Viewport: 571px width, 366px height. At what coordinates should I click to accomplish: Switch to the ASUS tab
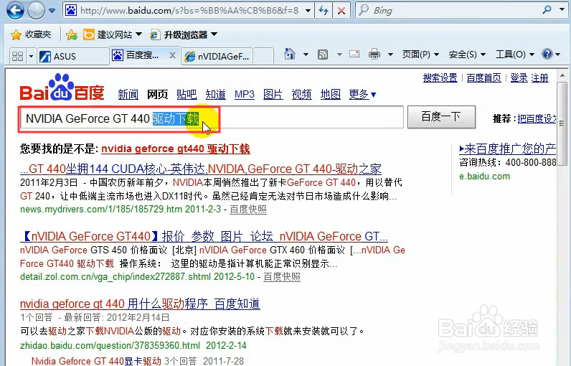point(73,56)
